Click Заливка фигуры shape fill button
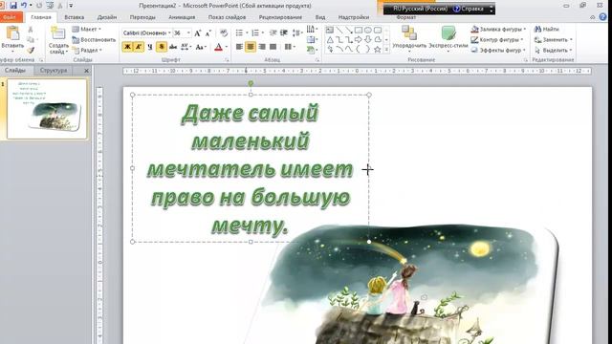The image size is (612, 344). [499, 30]
